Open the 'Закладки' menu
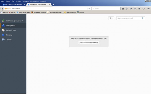This screenshot has width=151, height=94. click(x=26, y=1)
